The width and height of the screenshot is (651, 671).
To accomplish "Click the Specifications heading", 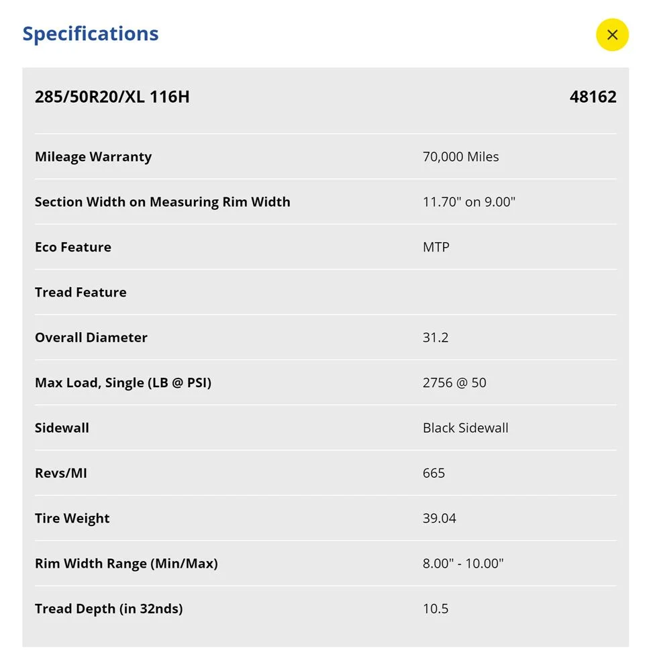I will (91, 34).
